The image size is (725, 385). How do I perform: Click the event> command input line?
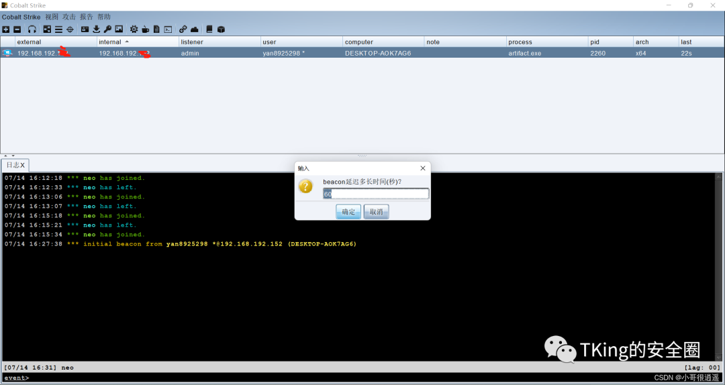tap(362, 378)
